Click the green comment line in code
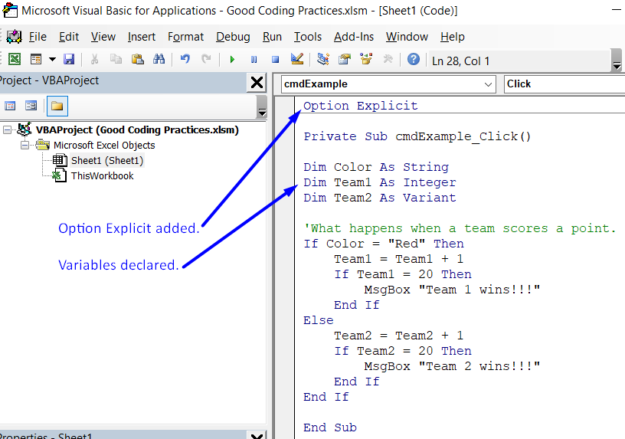Image resolution: width=625 pixels, height=439 pixels. click(460, 228)
